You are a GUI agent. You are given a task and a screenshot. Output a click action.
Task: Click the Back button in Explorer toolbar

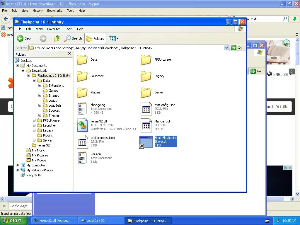(24, 38)
